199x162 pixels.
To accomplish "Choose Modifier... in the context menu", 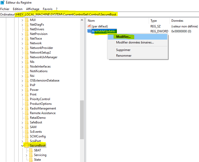I will pos(138,37).
